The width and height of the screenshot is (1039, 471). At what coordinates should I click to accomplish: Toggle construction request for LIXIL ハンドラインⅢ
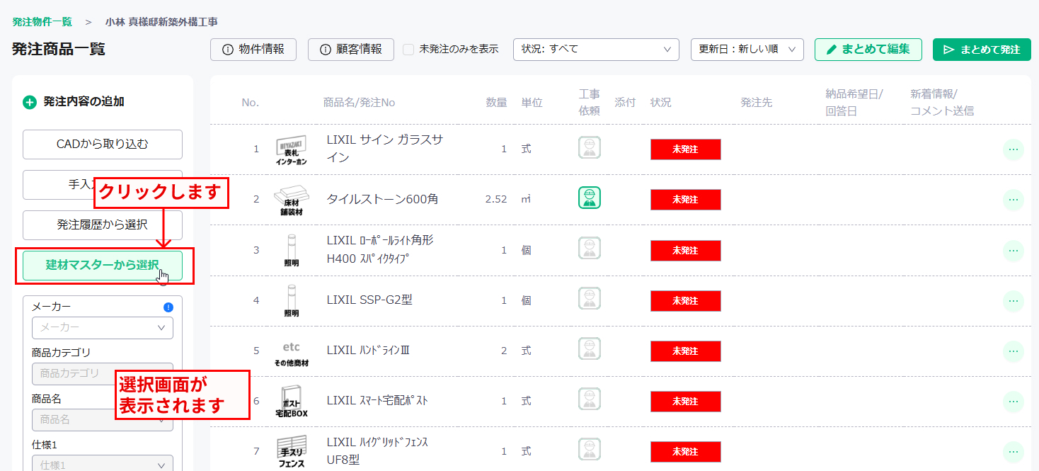tap(590, 349)
